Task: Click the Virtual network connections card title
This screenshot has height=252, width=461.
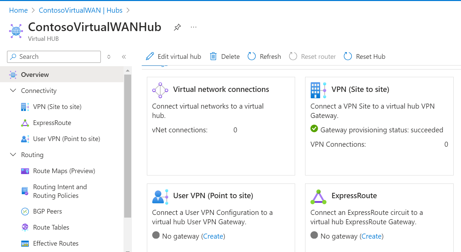Action: 221,90
